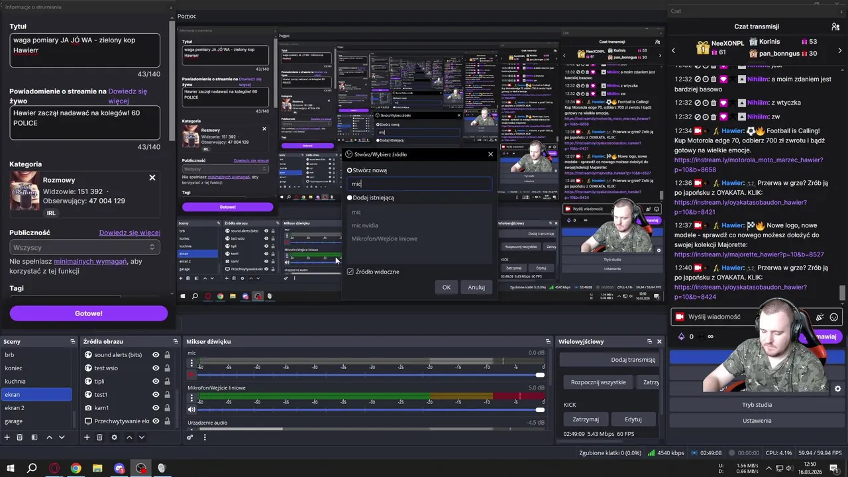This screenshot has width=848, height=477.
Task: Open Windows notification center
Action: click(x=834, y=468)
